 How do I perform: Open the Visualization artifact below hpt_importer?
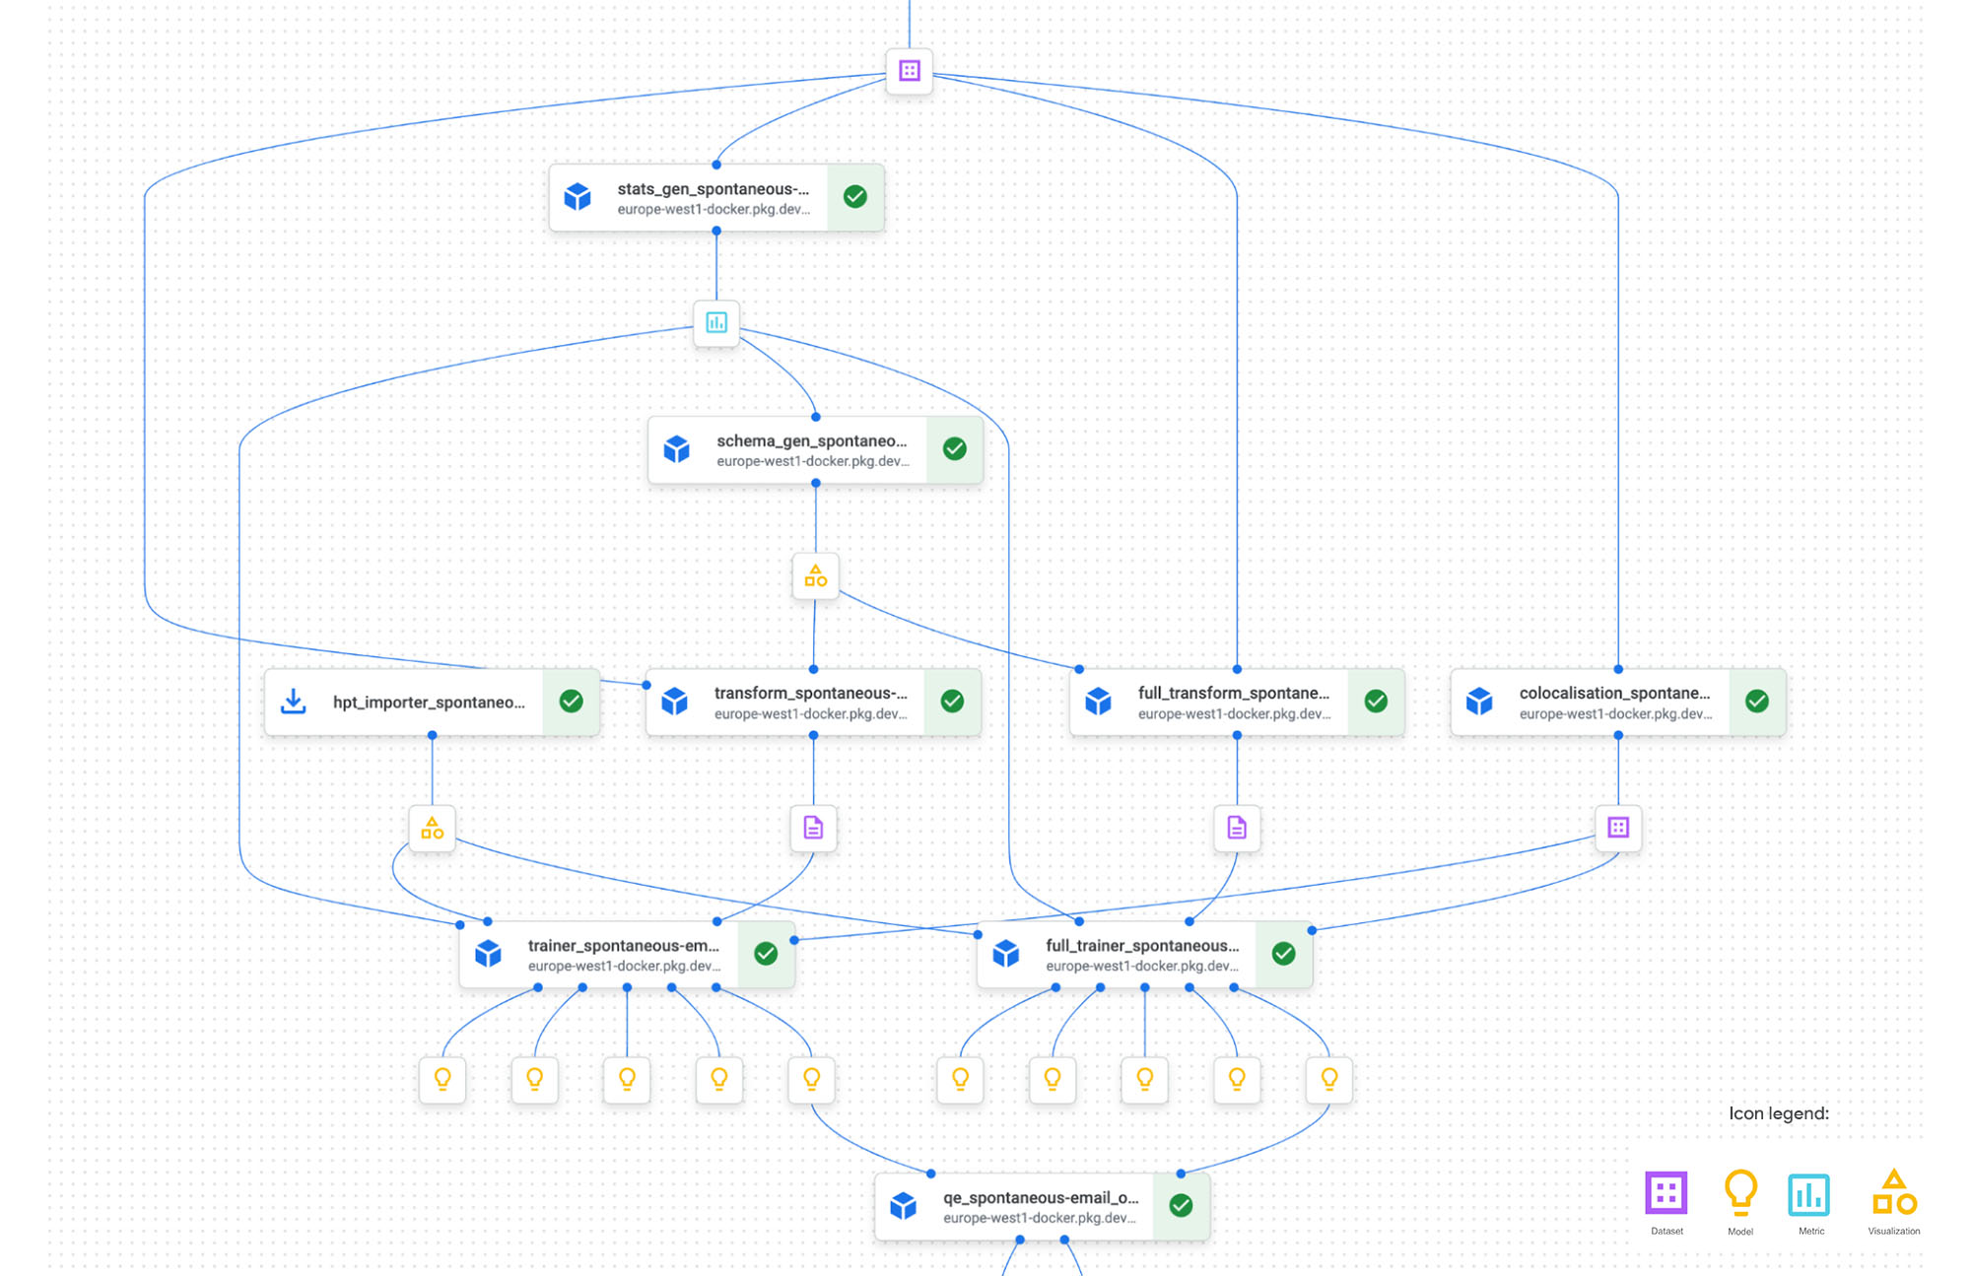tap(432, 828)
